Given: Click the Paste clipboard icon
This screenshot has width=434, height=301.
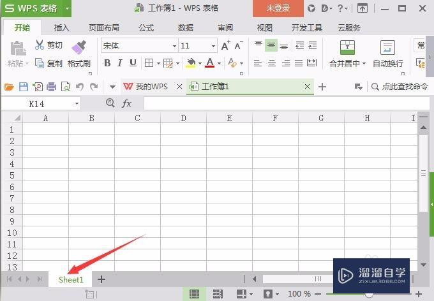Looking at the screenshot, I should pos(18,48).
